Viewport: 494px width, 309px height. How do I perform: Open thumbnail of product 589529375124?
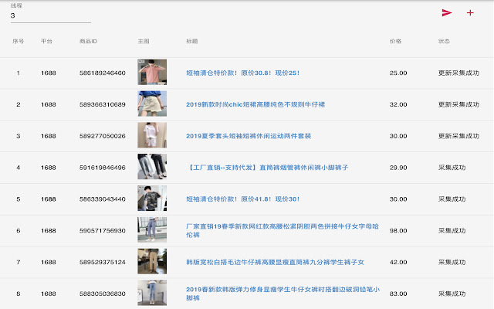[152, 261]
